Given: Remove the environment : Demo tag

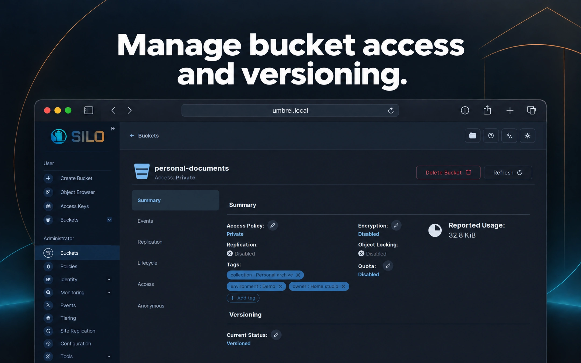Looking at the screenshot, I should point(280,286).
